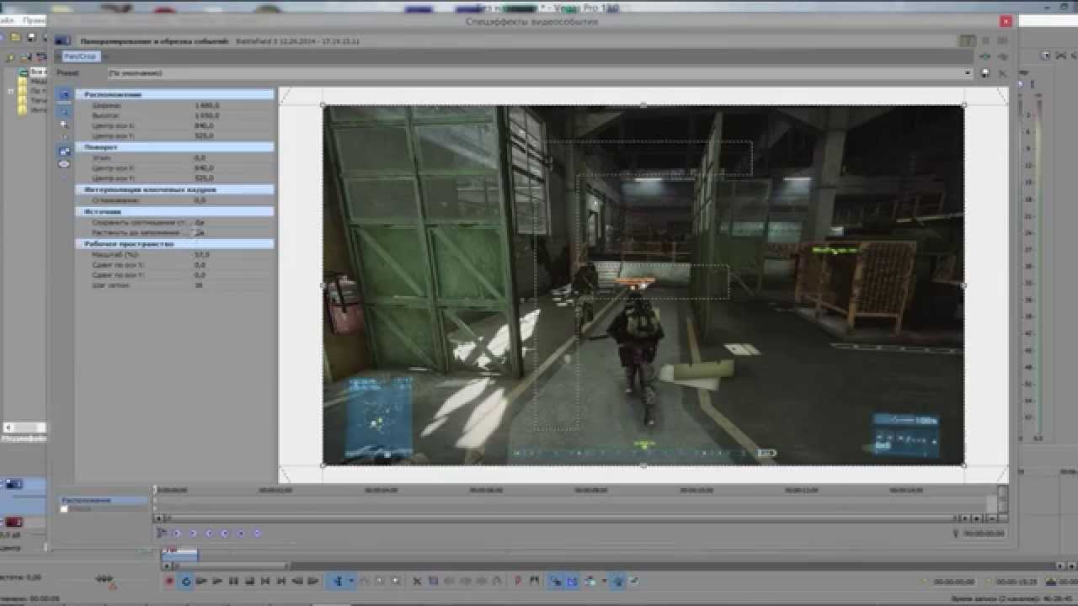The height and width of the screenshot is (606, 1078).
Task: Click the Угол value 0,0
Action: coord(200,157)
